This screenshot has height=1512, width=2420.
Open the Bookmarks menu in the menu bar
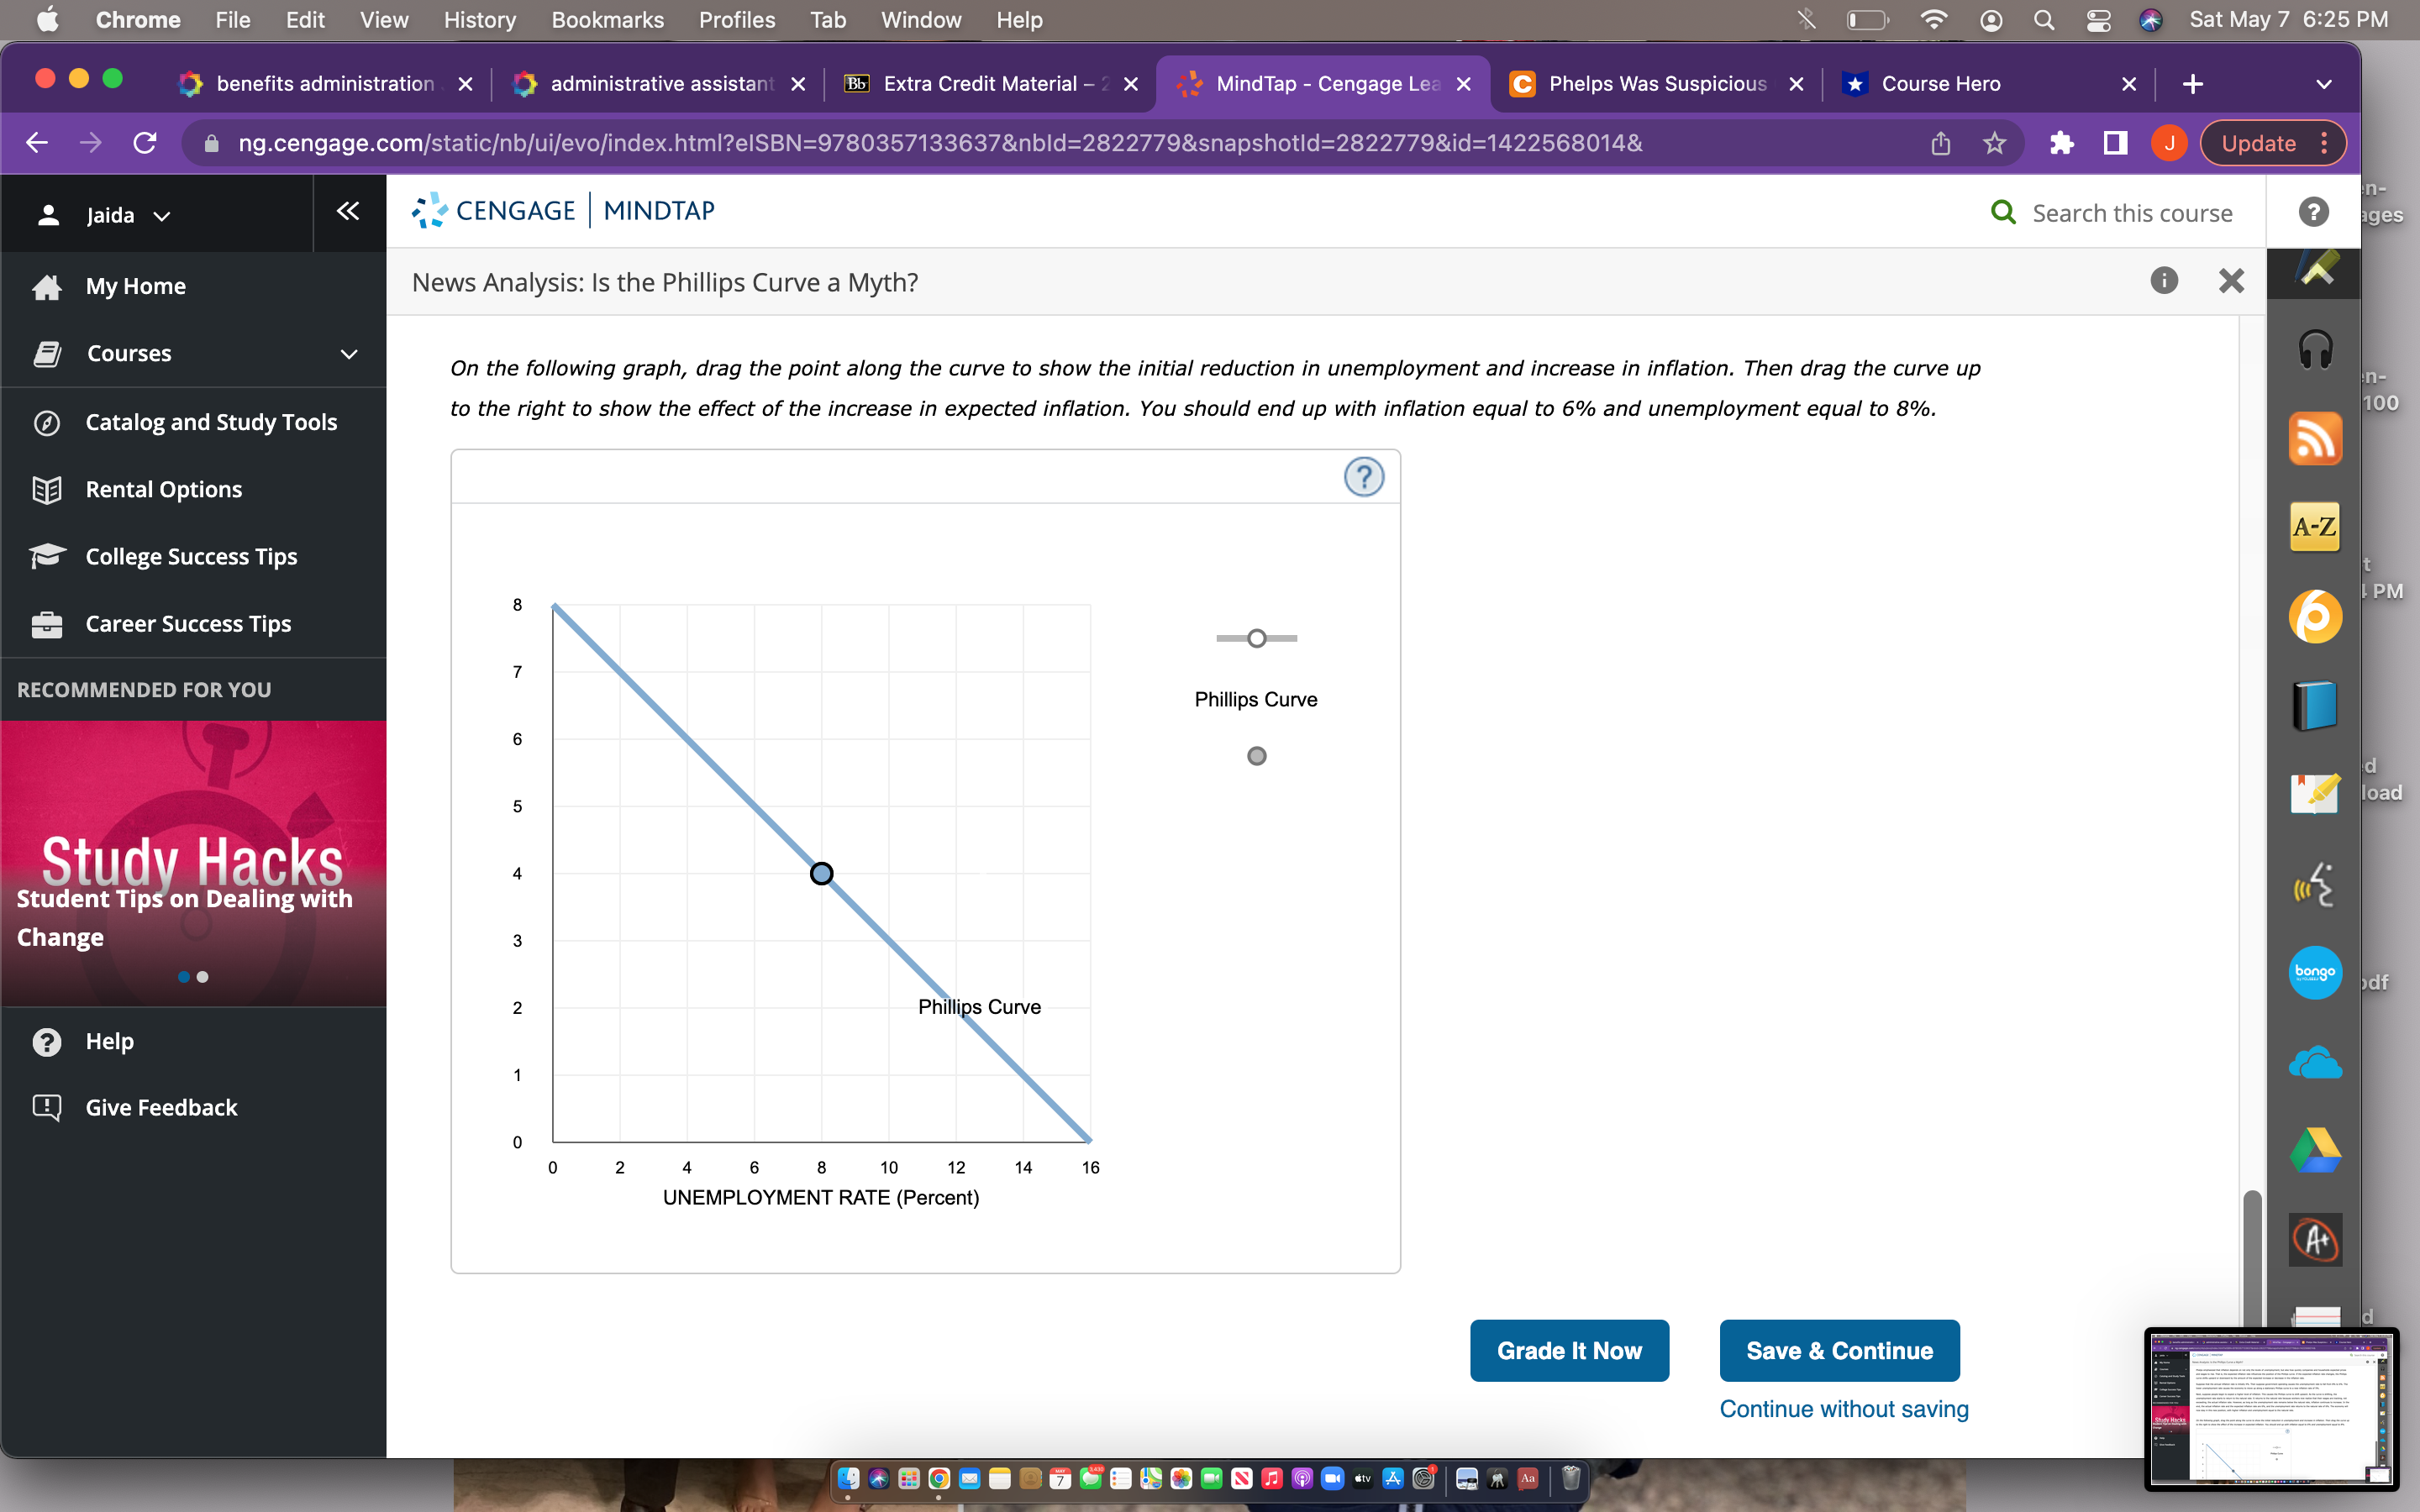click(x=607, y=20)
